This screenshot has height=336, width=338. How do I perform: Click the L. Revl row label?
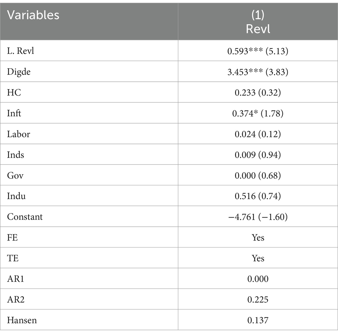(21, 51)
